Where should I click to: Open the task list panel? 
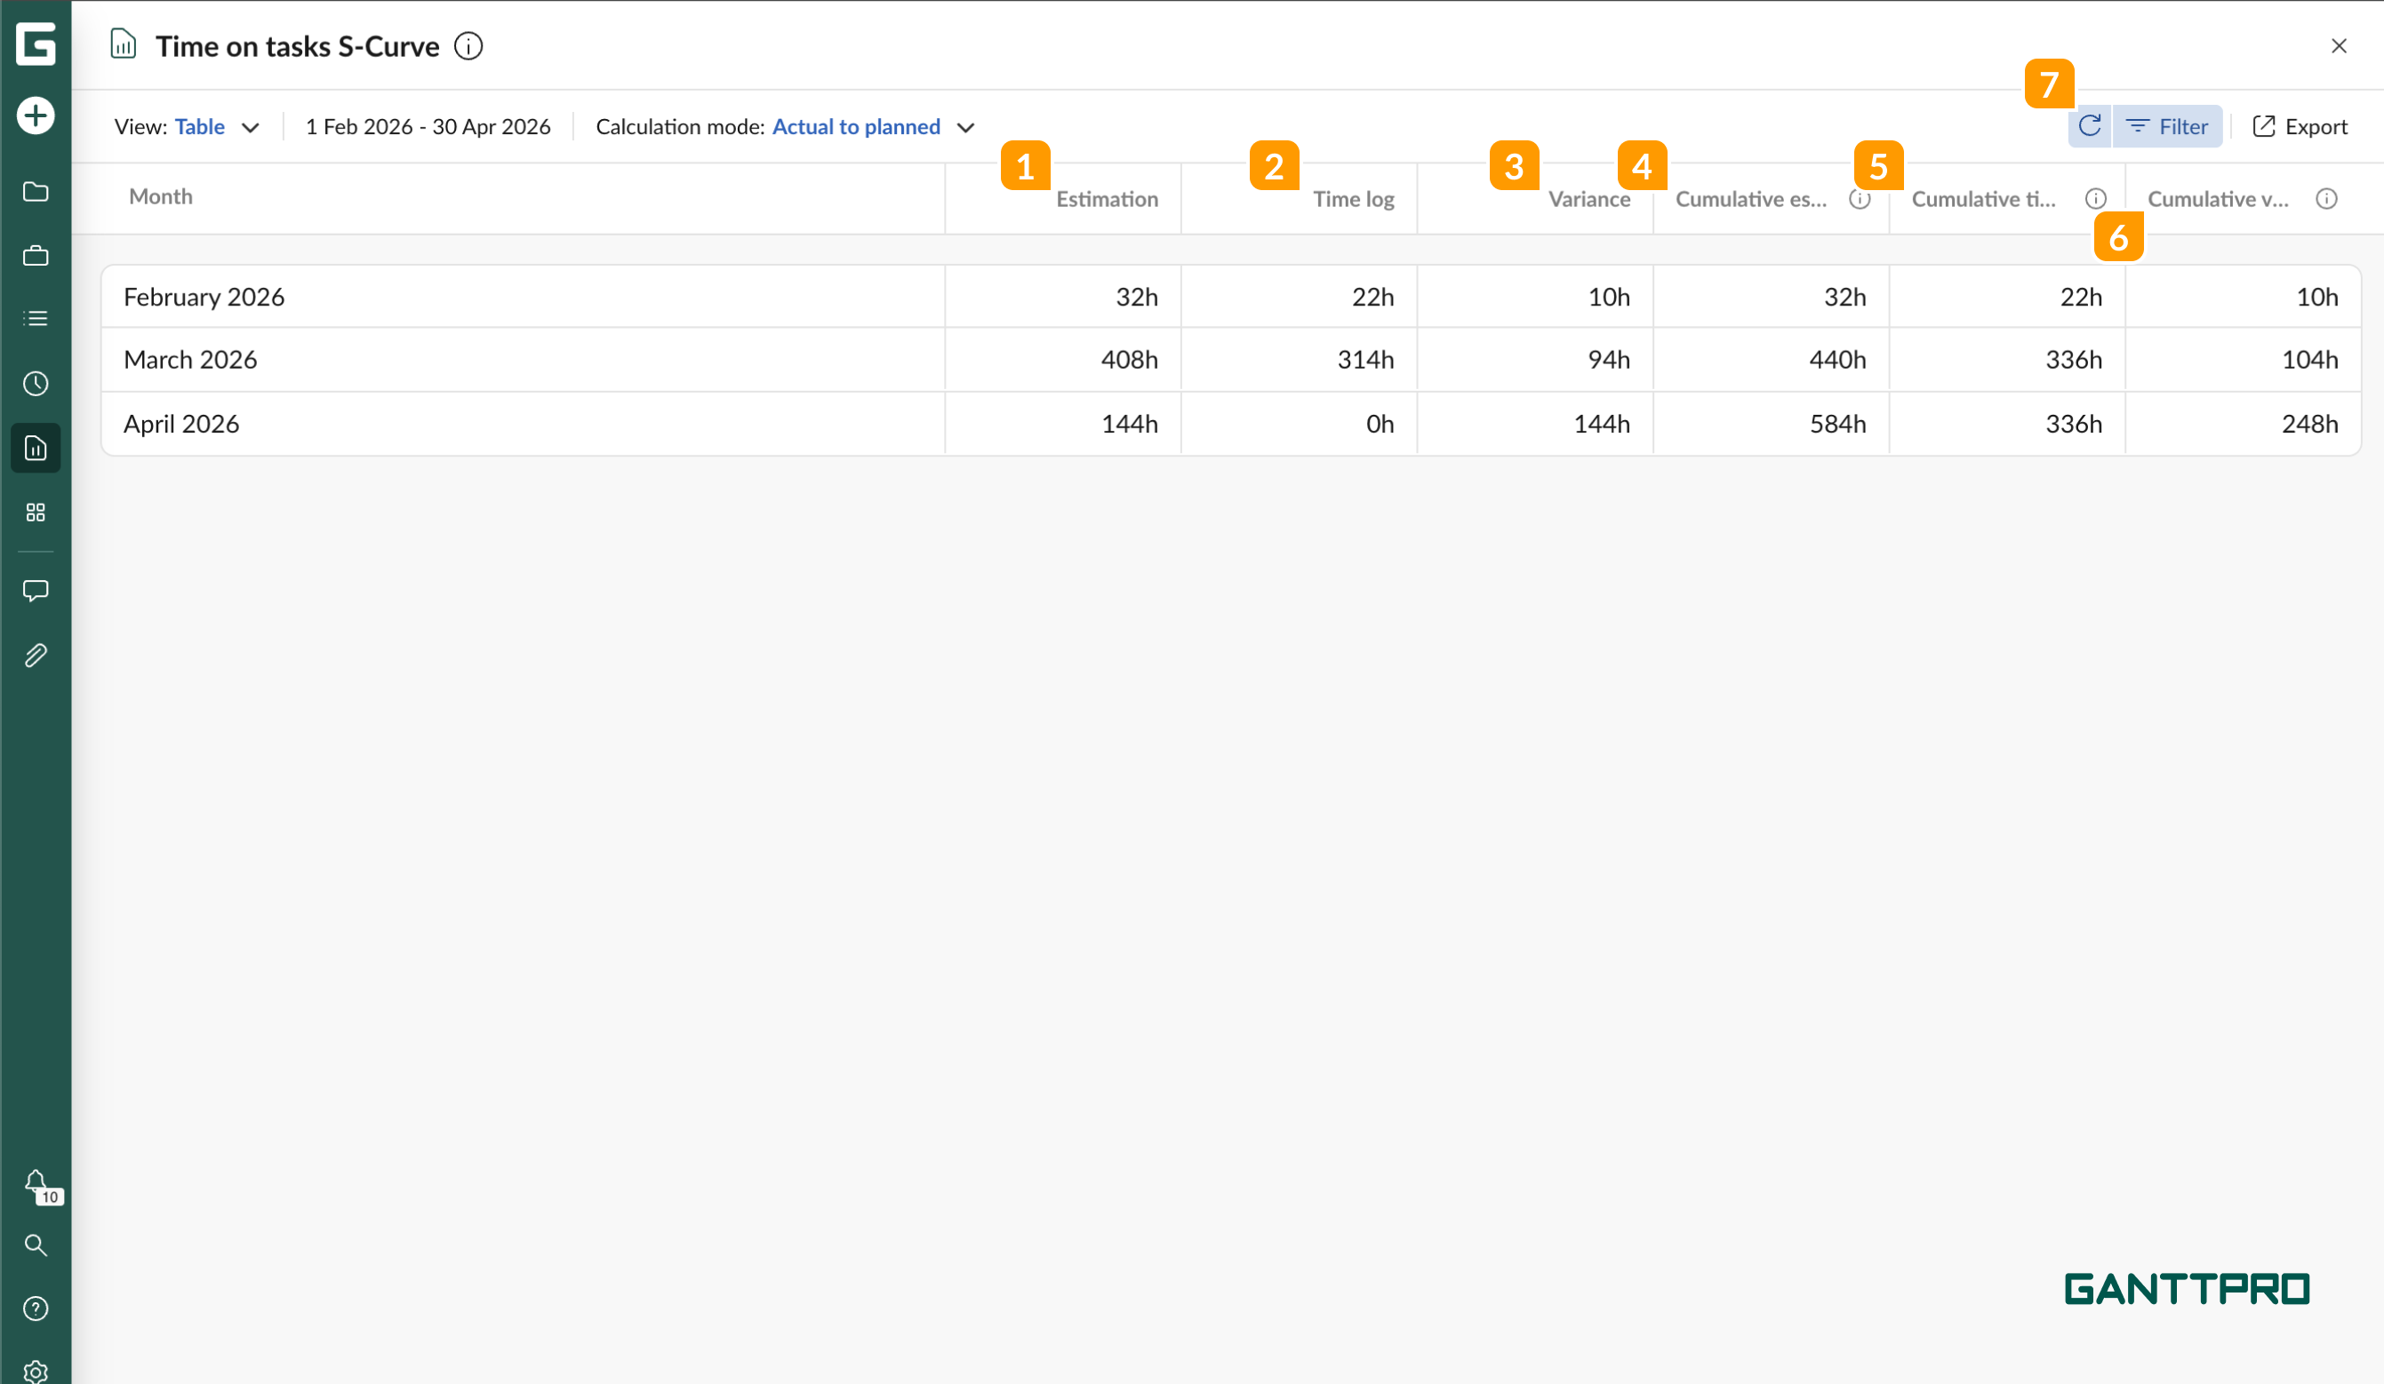35,319
